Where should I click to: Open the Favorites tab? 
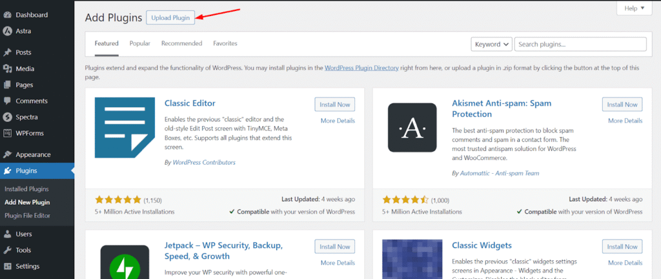pos(225,43)
